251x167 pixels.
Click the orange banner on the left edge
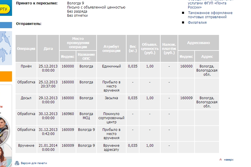point(6,76)
